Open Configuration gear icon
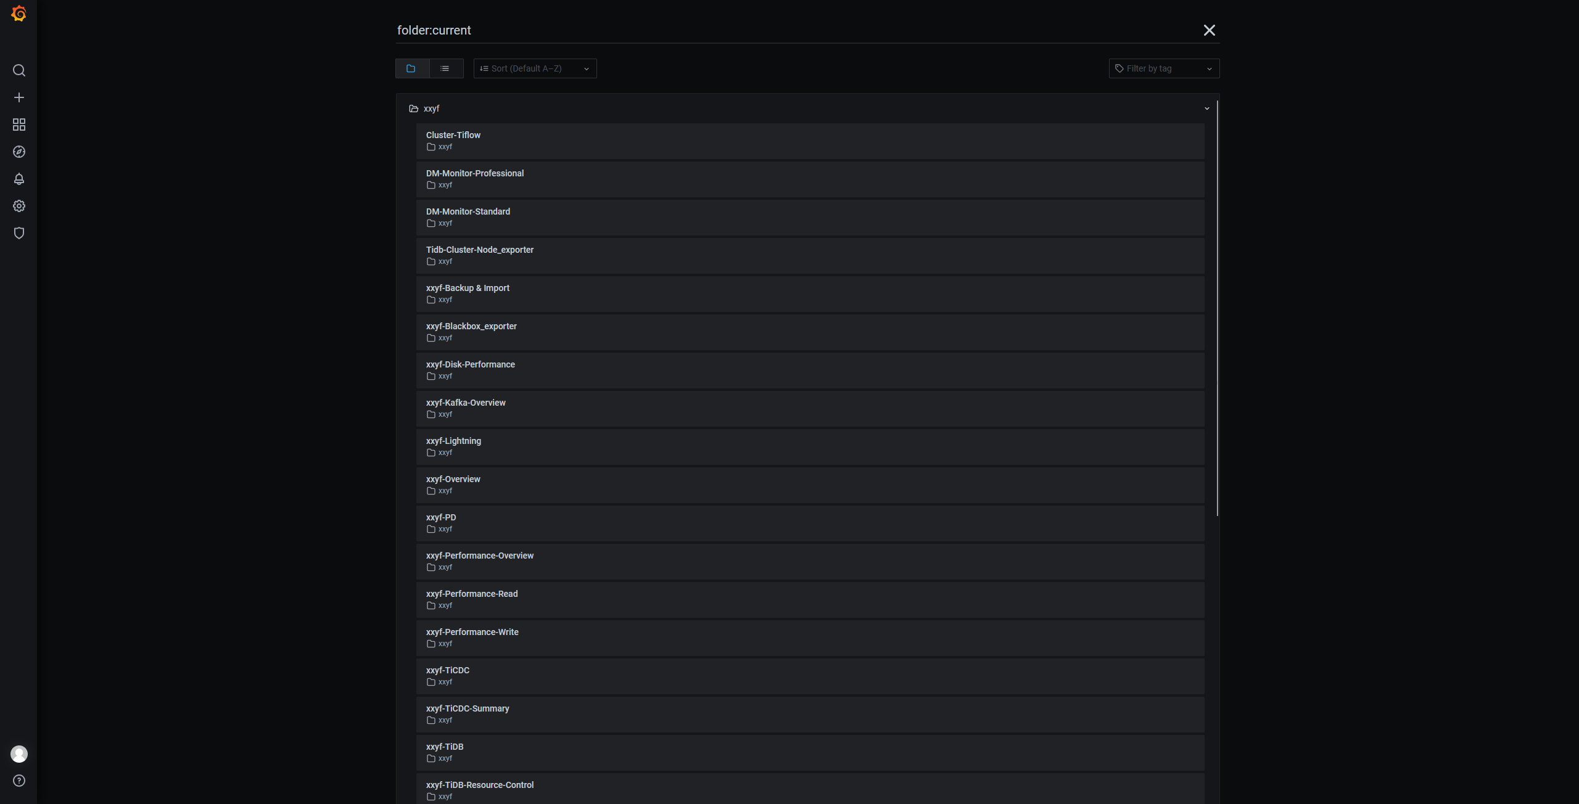 pyautogui.click(x=19, y=206)
